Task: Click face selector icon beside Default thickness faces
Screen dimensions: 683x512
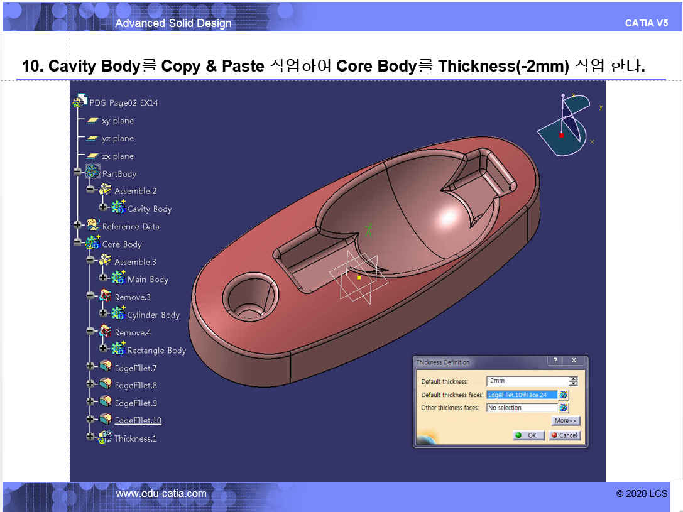Action: click(x=564, y=395)
